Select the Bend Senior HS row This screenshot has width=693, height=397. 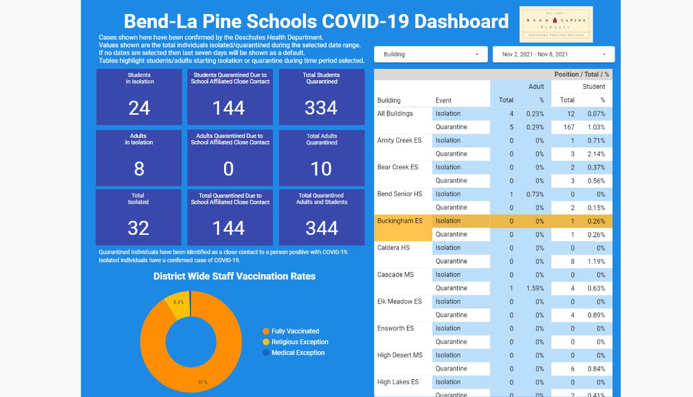point(400,194)
